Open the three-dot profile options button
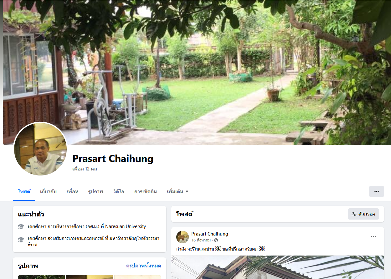Screen dimensions: 391x279 pyautogui.click(x=376, y=191)
